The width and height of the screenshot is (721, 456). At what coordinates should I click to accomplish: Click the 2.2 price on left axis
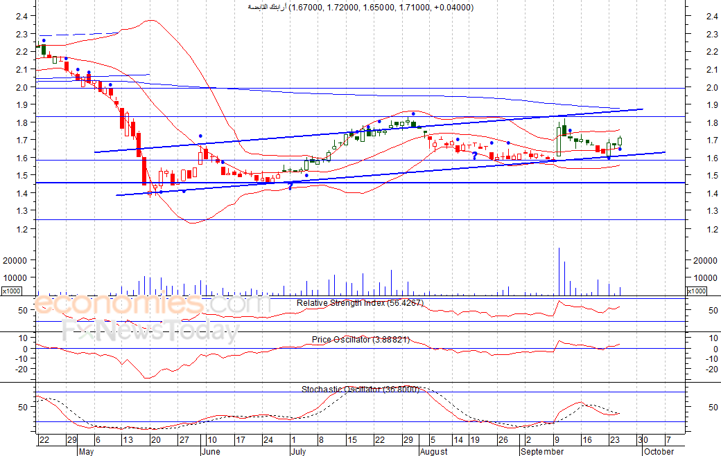pos(21,52)
